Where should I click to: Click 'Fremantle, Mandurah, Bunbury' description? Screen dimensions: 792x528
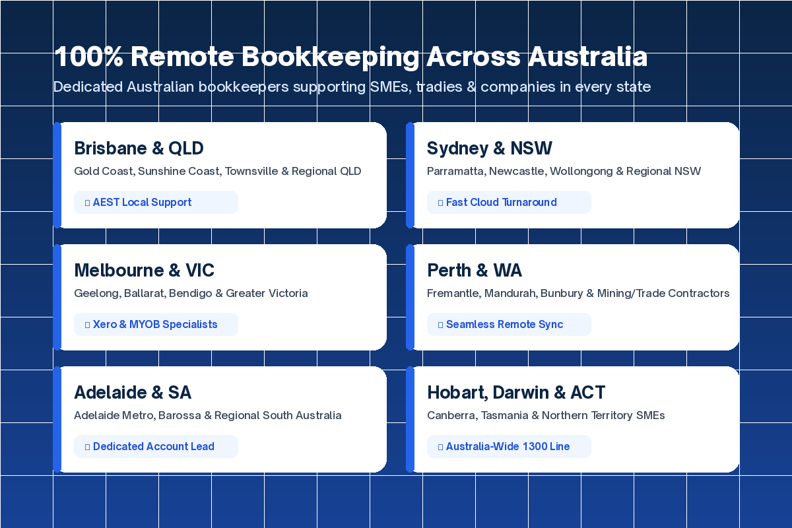click(x=578, y=294)
